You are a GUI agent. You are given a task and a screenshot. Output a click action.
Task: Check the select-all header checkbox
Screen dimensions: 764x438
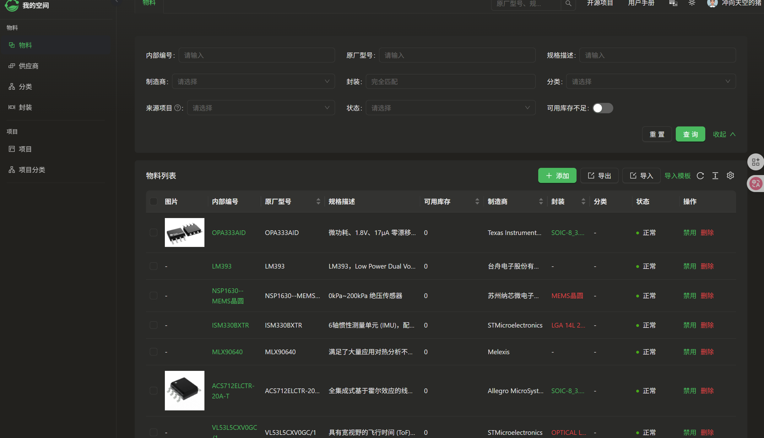[154, 201]
